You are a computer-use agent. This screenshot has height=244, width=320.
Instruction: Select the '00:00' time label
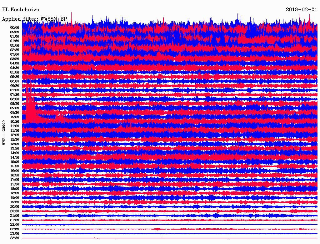[x=15, y=28]
